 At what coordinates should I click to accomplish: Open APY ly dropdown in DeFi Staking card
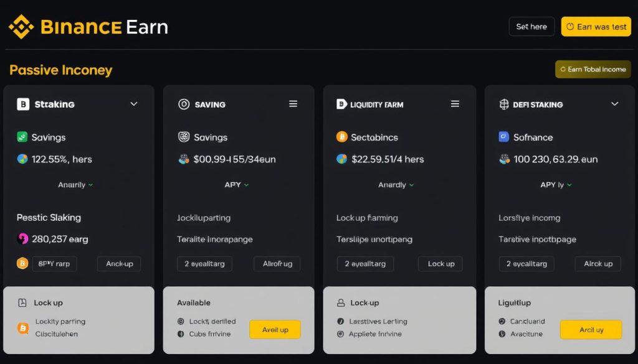[x=556, y=185]
